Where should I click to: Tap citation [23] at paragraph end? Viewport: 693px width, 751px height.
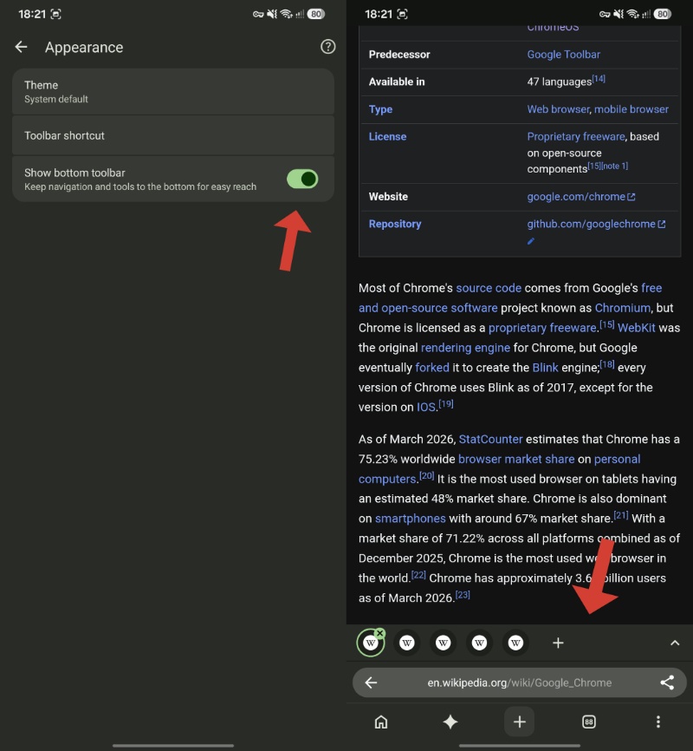(463, 594)
